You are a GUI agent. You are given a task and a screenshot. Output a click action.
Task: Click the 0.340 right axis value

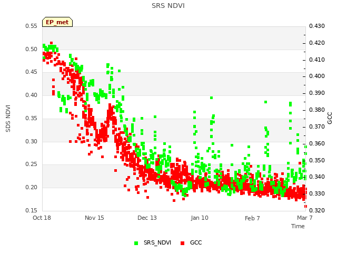pos(317,177)
